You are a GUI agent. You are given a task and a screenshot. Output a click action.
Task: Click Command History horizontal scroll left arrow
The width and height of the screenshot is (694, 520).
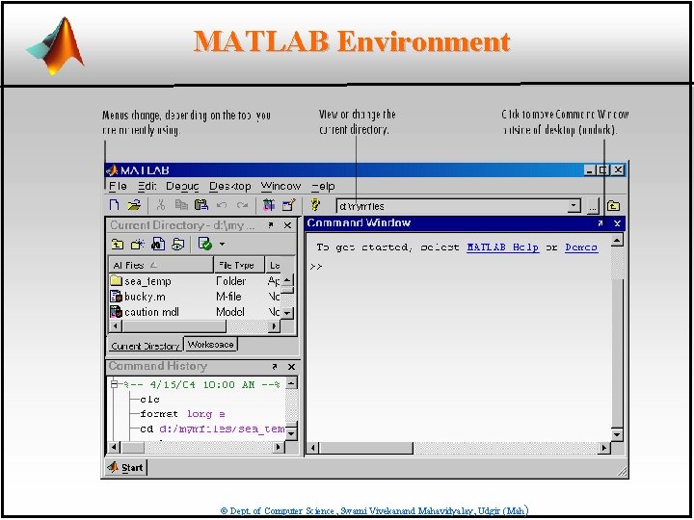(114, 447)
